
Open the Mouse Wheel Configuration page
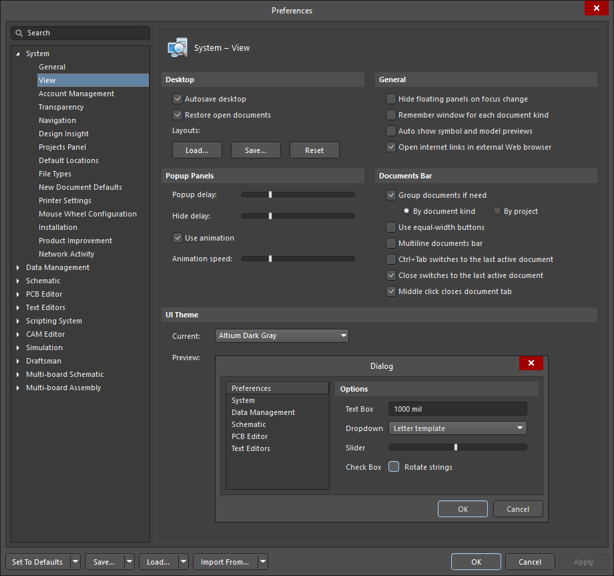tap(87, 214)
